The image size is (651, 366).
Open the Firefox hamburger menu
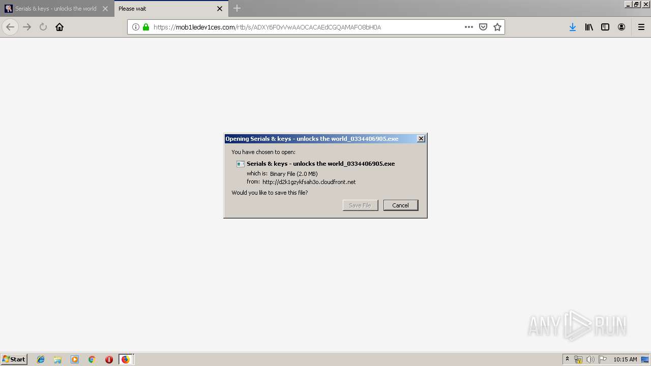[x=641, y=27]
